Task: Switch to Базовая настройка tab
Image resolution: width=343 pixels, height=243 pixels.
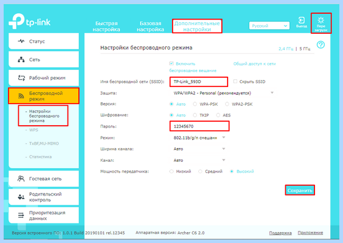Action: 150,26
